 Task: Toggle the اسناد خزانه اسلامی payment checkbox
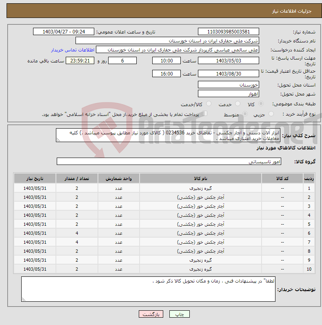(205, 114)
